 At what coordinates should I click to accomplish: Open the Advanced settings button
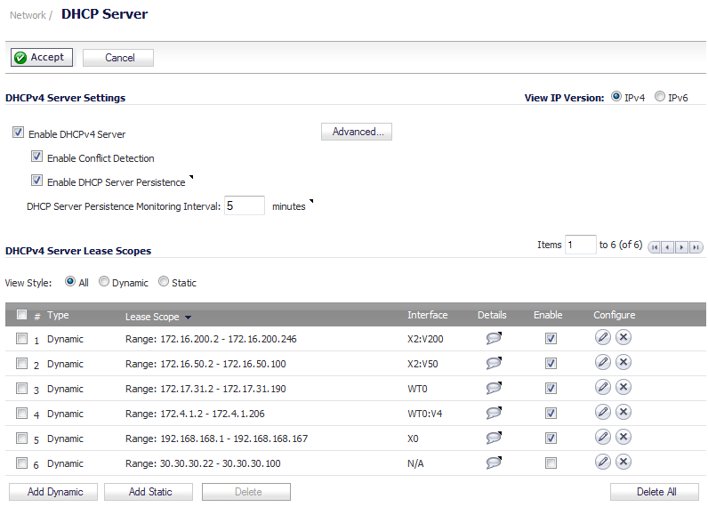[357, 132]
